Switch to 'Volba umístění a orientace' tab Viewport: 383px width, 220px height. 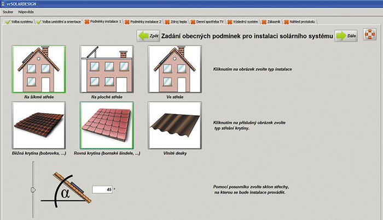coord(59,22)
